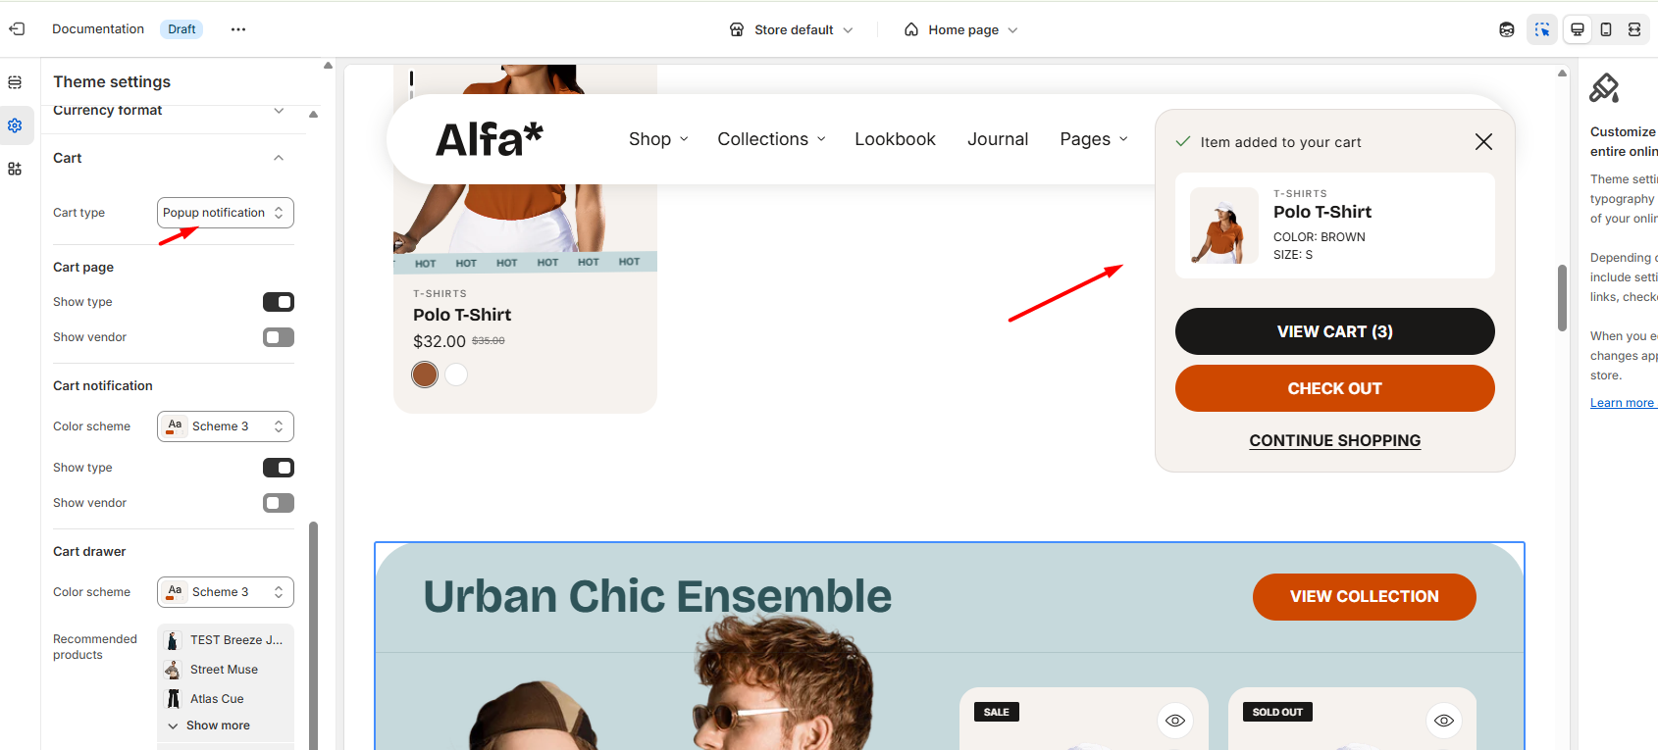Switch to mobile preview icon
1658x750 pixels.
[1606, 29]
